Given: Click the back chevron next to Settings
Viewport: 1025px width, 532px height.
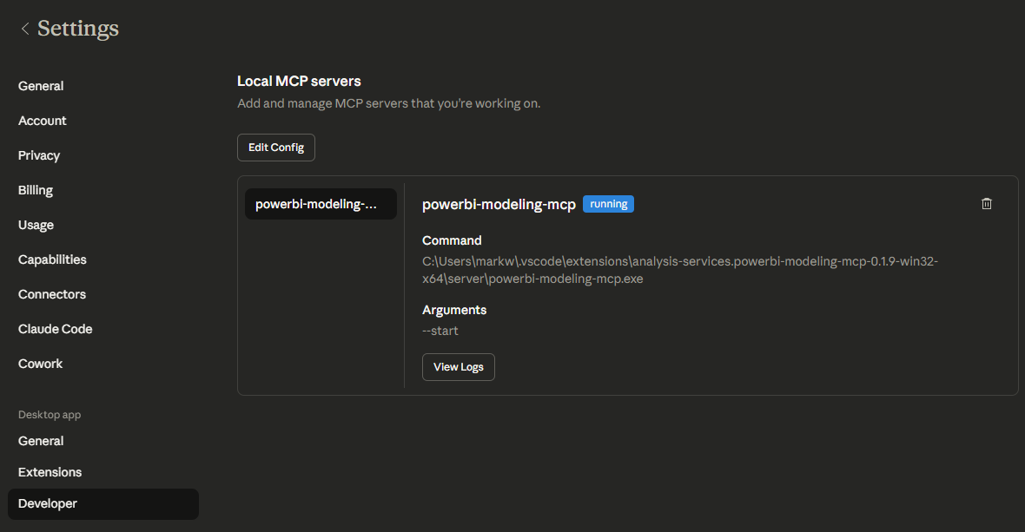Looking at the screenshot, I should click(23, 28).
